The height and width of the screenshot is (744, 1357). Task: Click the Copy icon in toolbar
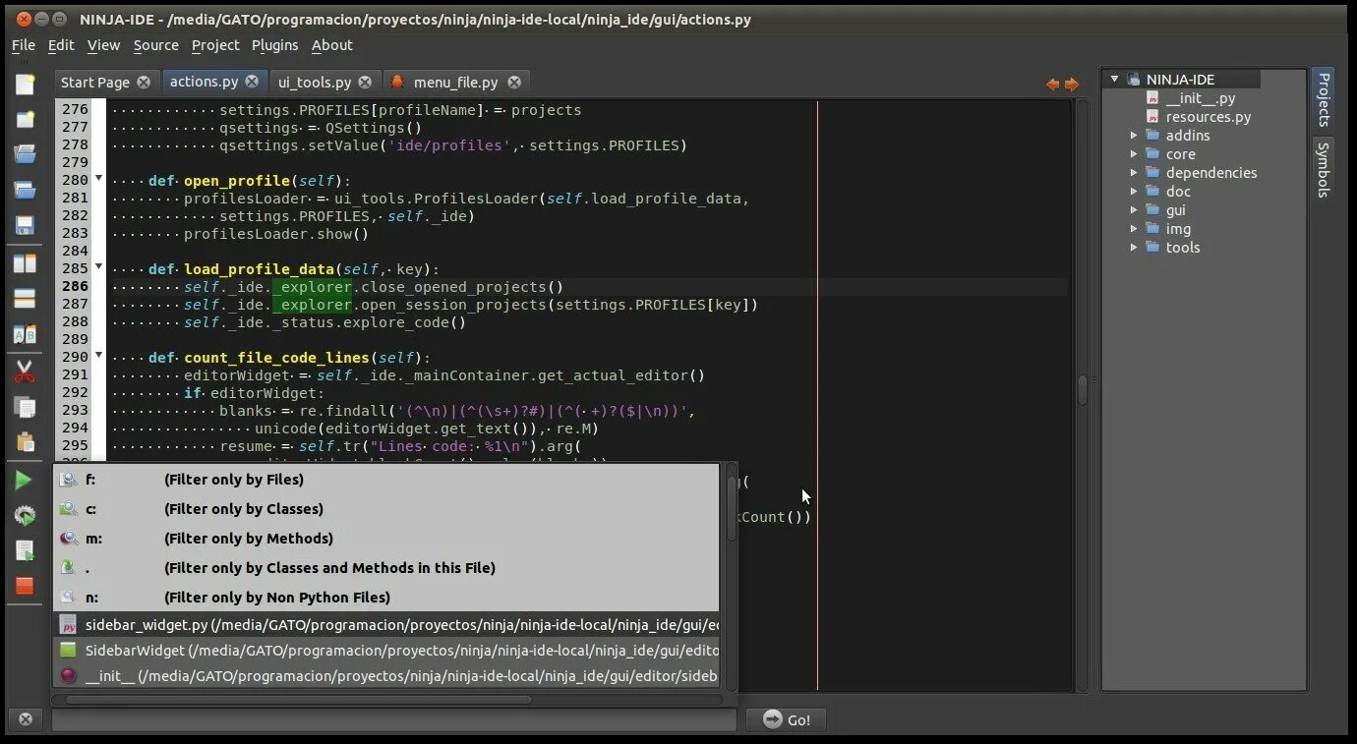(25, 407)
